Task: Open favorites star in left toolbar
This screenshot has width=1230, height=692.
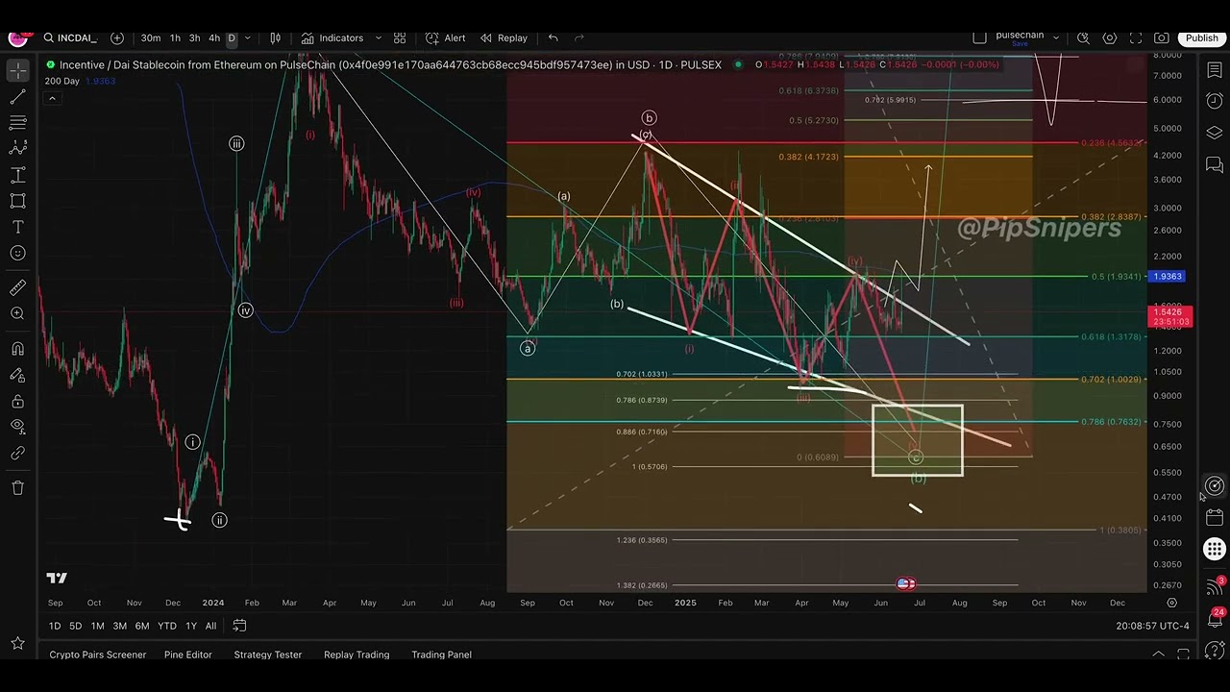Action: (x=18, y=643)
